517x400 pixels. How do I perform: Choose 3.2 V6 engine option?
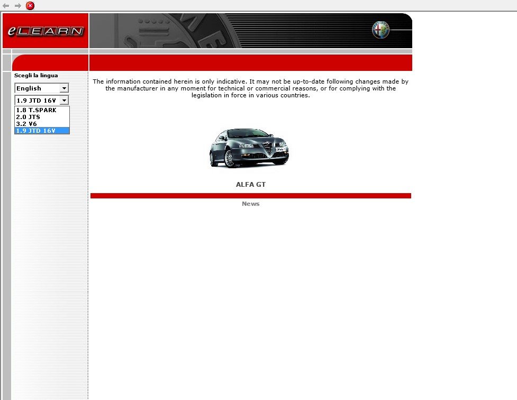pyautogui.click(x=42, y=124)
